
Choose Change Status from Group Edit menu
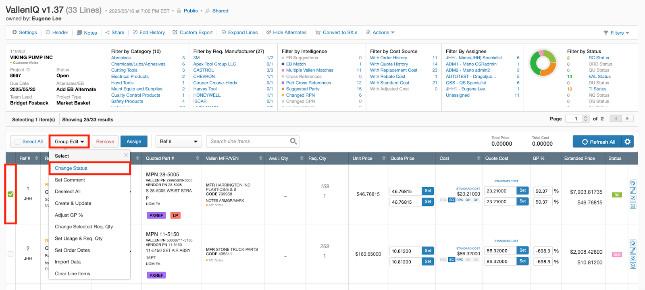click(x=71, y=168)
